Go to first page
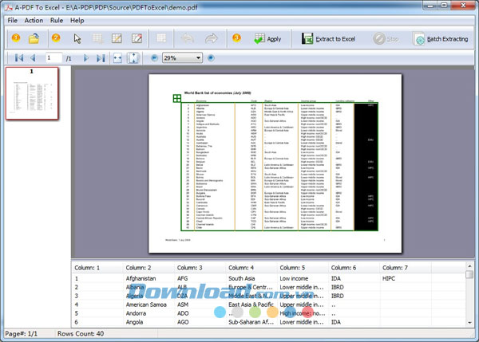This screenshot has height=342, width=479. tap(19, 57)
